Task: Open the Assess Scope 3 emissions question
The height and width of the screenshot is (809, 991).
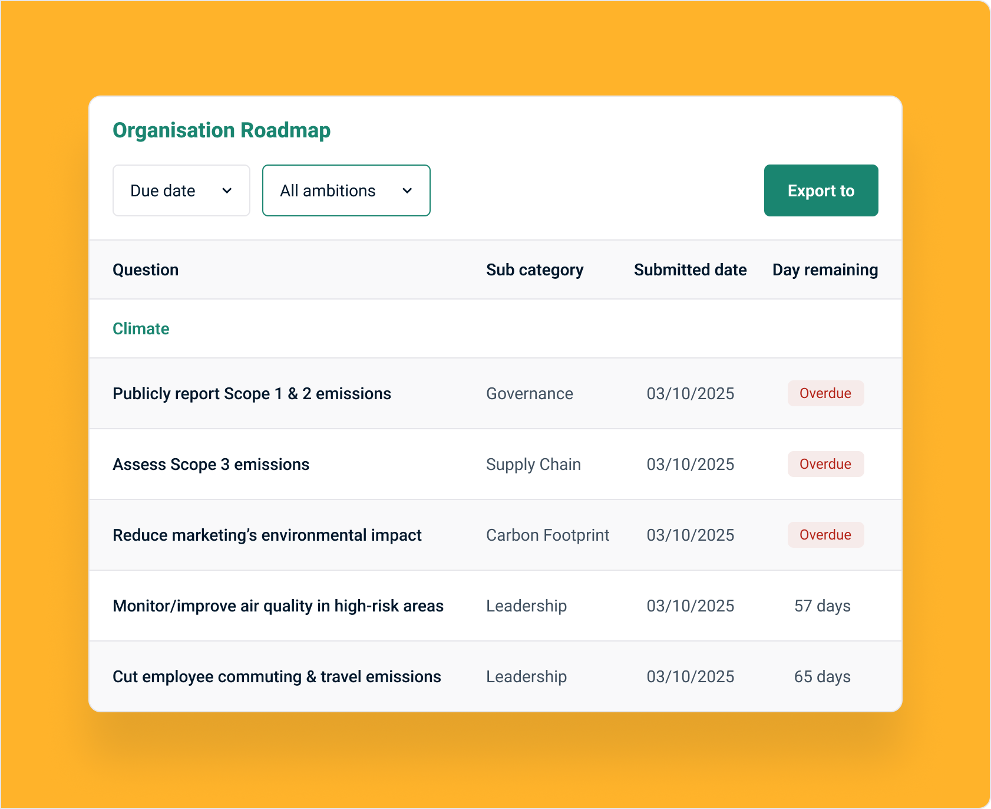Action: 211,464
